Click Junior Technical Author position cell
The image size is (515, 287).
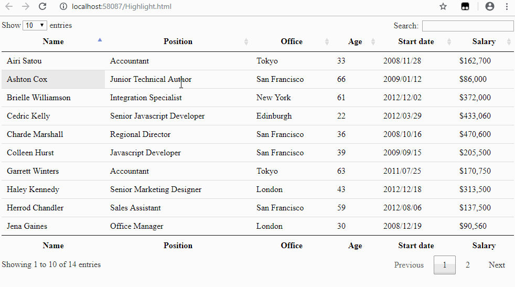click(178, 79)
